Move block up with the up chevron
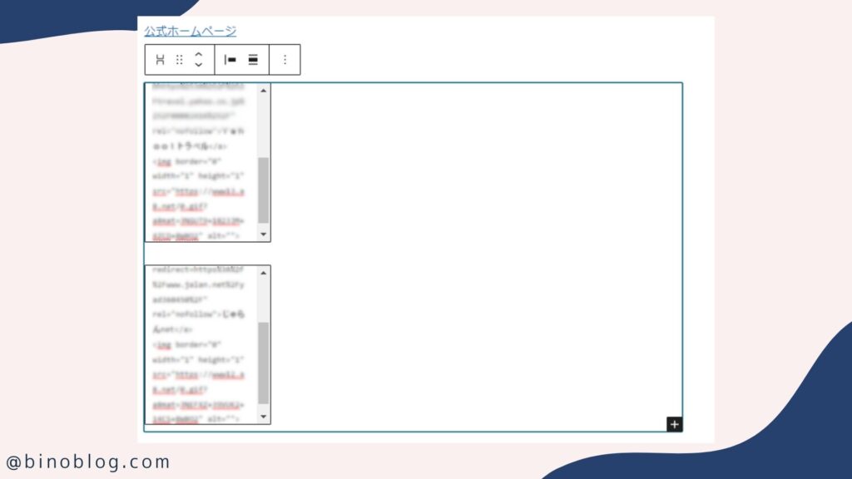 coord(199,54)
